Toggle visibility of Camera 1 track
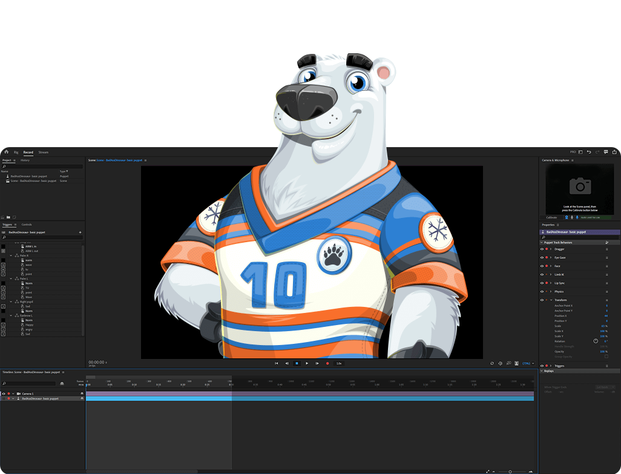Viewport: 621px width, 474px height. point(3,393)
